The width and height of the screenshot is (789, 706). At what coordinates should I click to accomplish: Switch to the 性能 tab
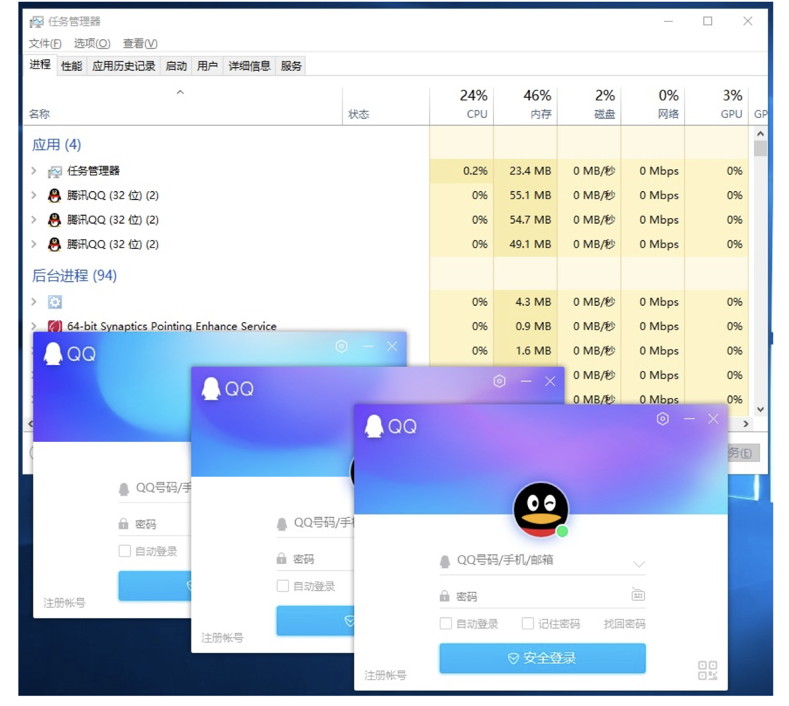point(71,66)
